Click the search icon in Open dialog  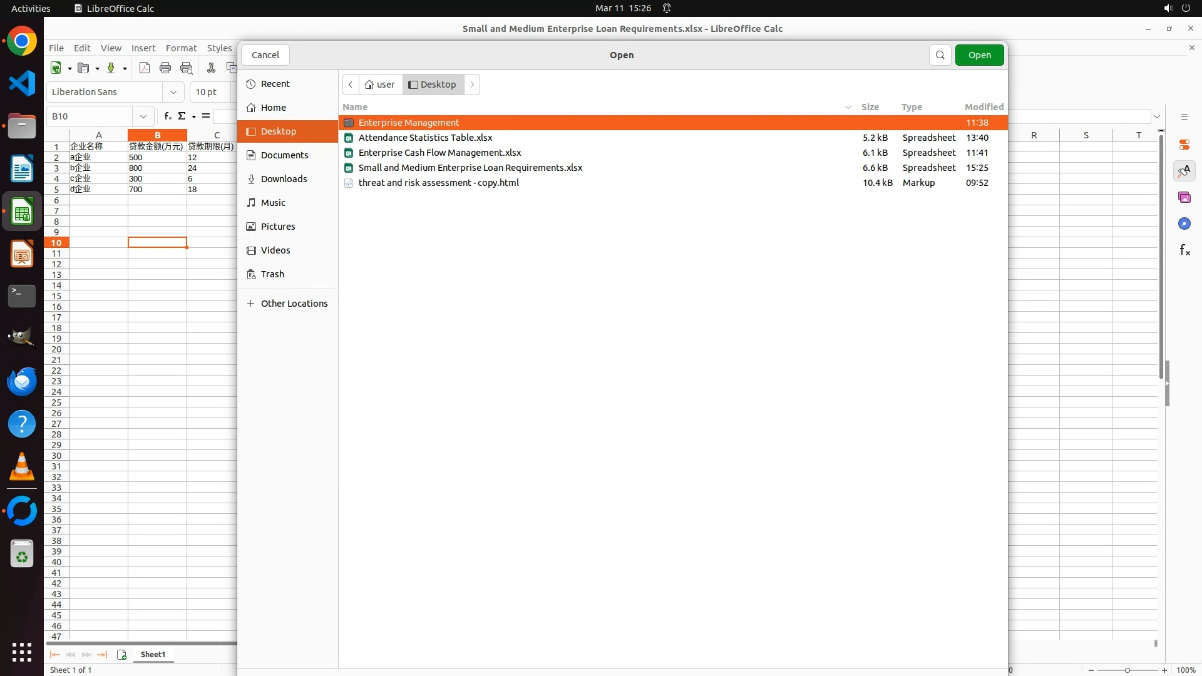click(x=940, y=55)
